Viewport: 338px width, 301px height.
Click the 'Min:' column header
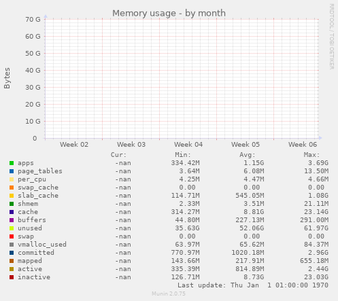coord(183,155)
